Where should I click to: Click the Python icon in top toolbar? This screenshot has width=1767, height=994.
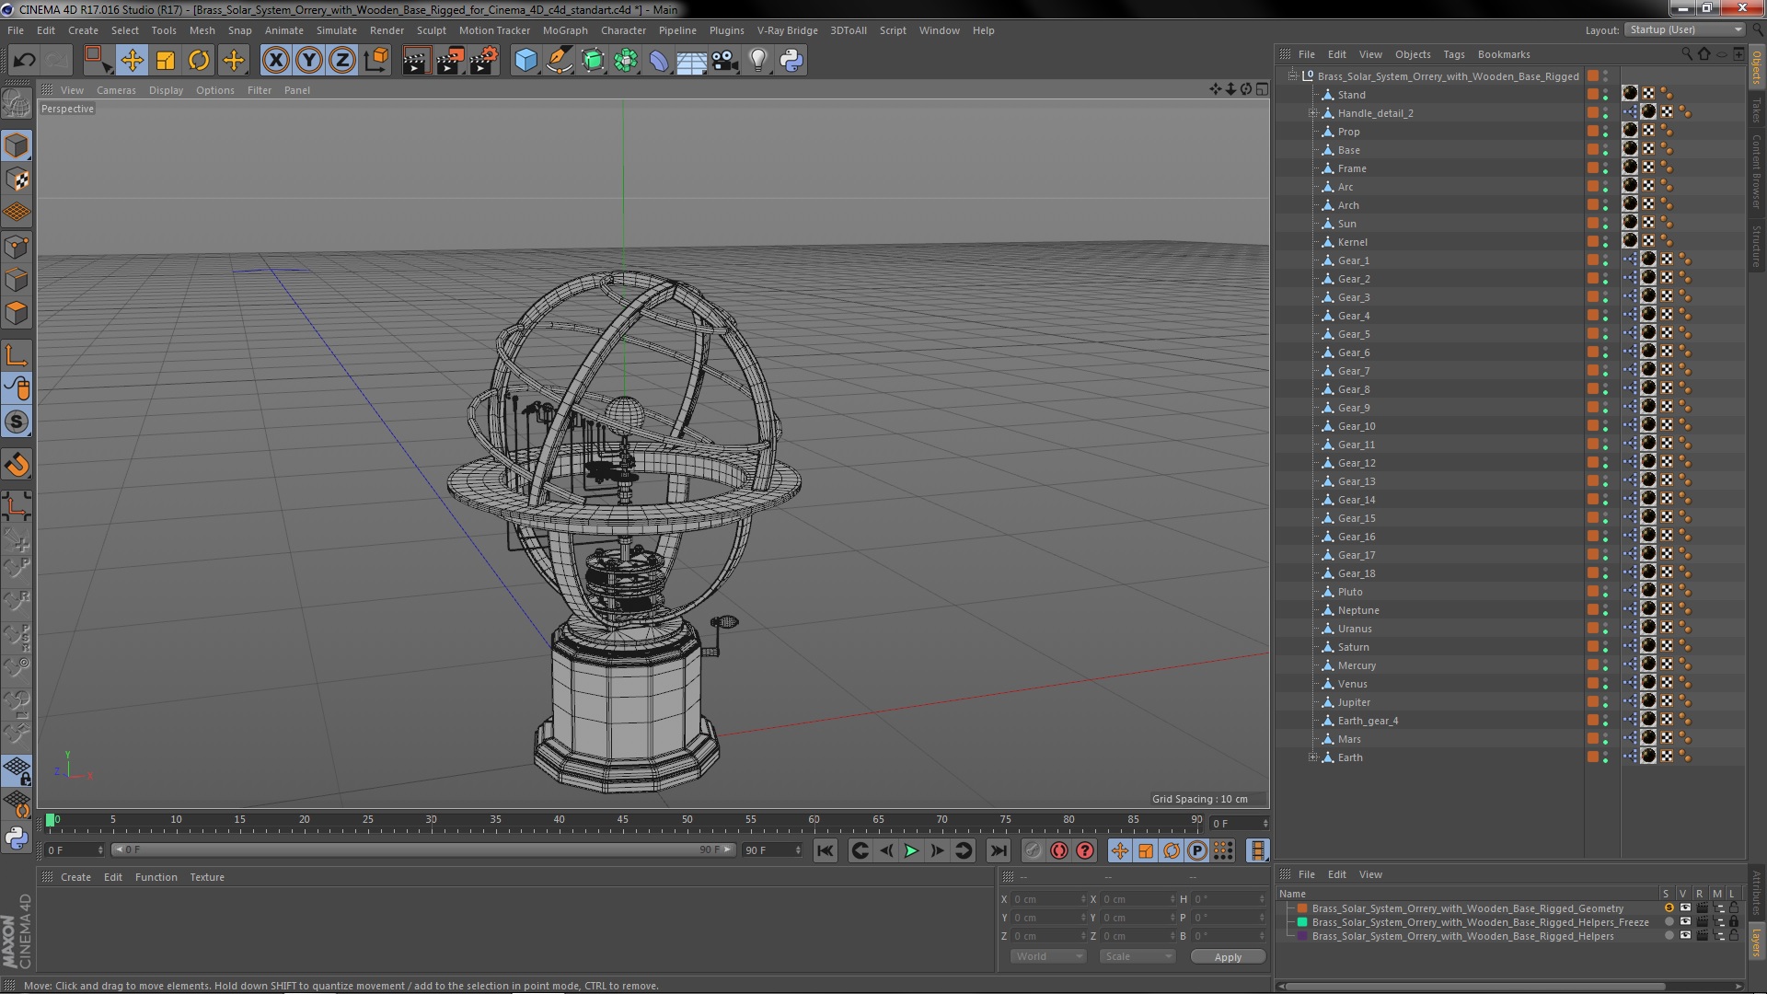click(x=791, y=61)
